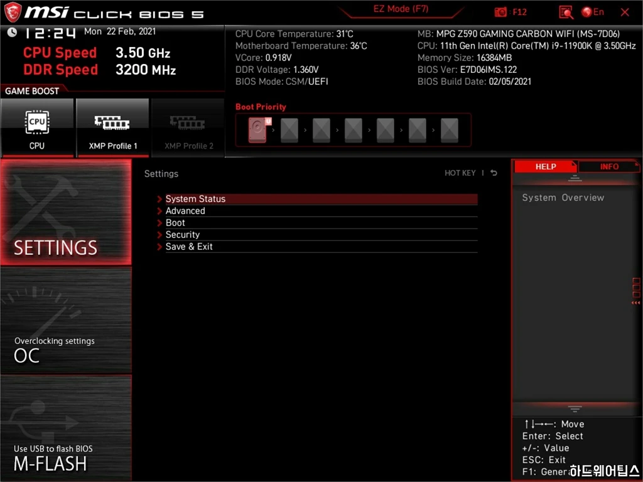Image resolution: width=643 pixels, height=482 pixels.
Task: Open the BIOS search magnifier icon
Action: pyautogui.click(x=566, y=13)
